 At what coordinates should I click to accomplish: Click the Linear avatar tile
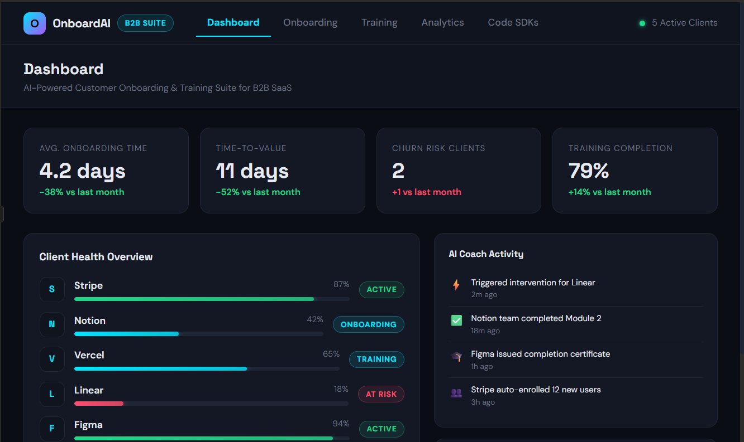pyautogui.click(x=52, y=394)
